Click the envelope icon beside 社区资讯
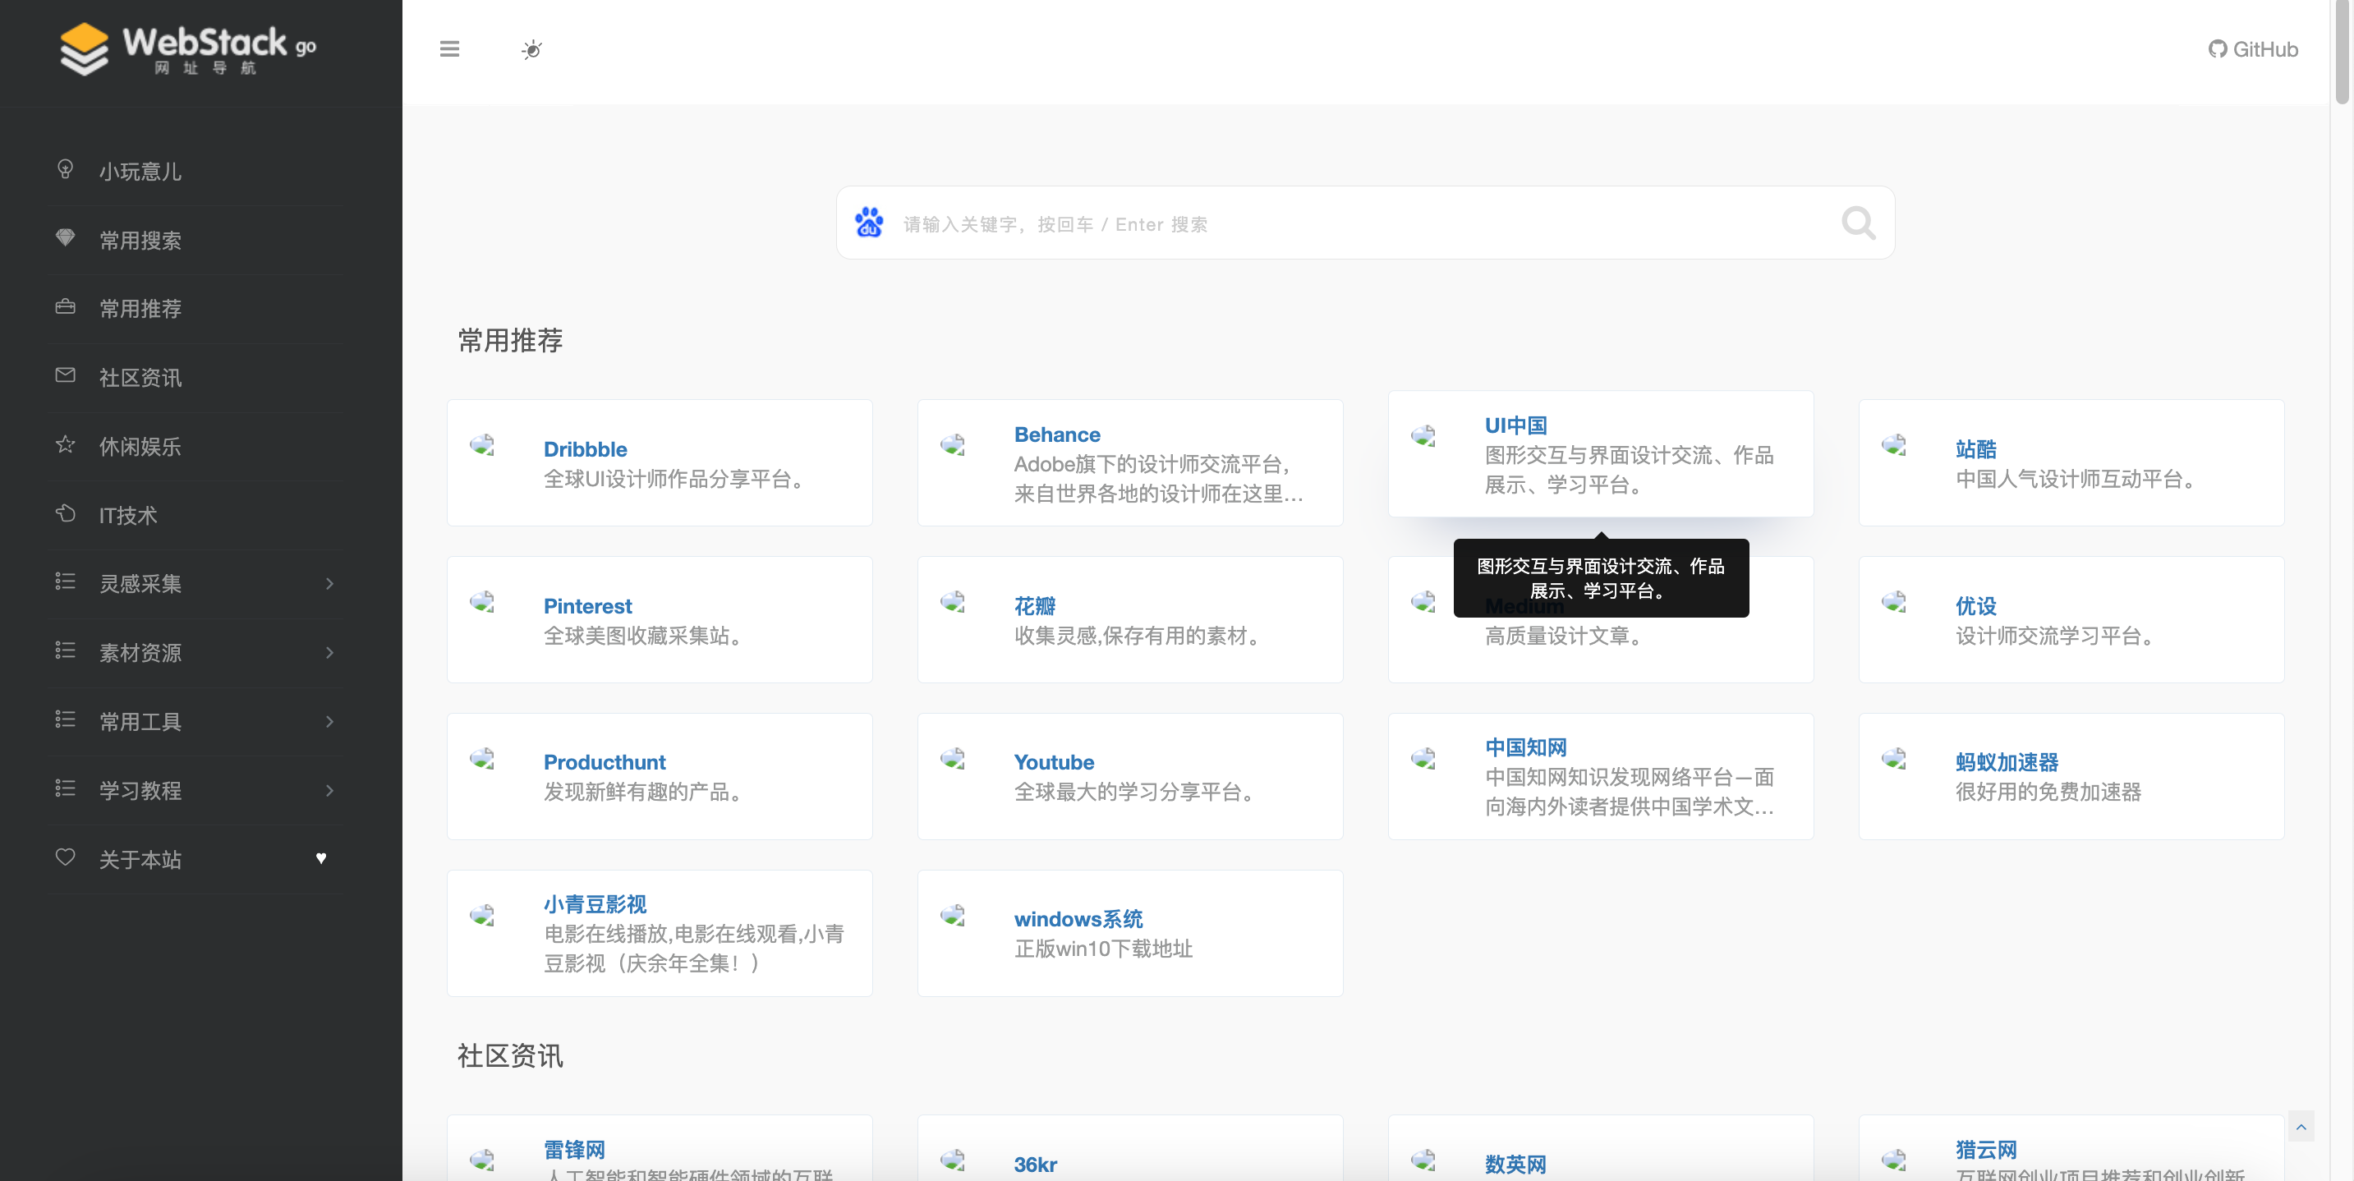 click(x=64, y=375)
